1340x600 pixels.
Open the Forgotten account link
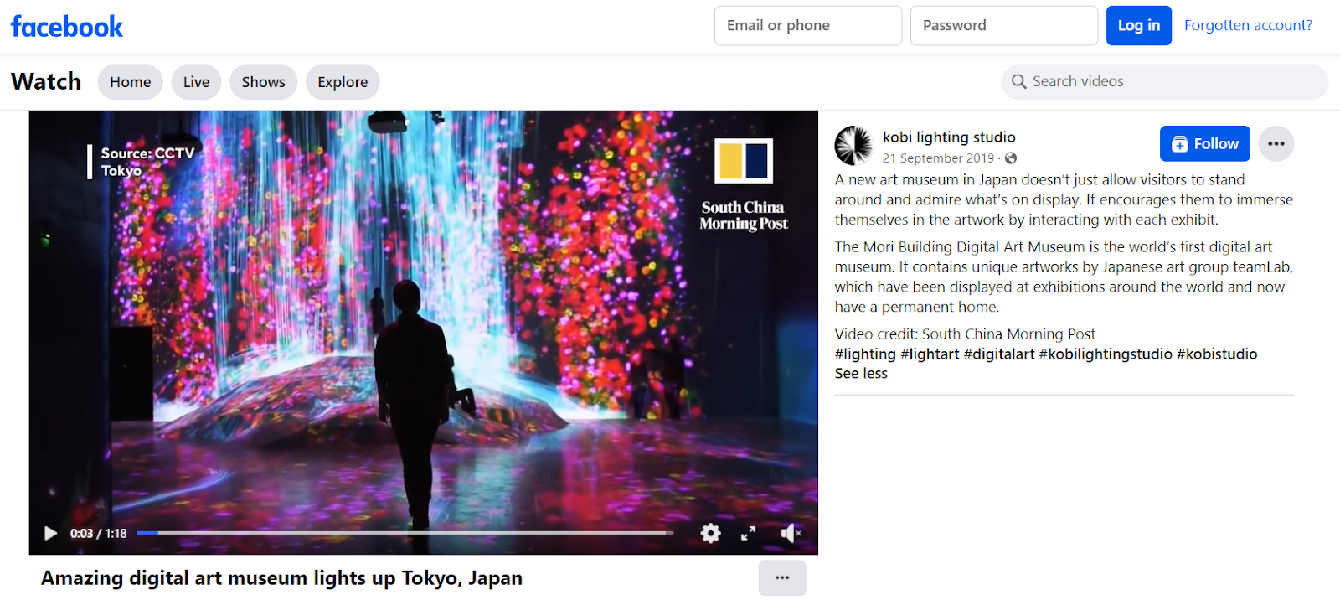point(1248,25)
